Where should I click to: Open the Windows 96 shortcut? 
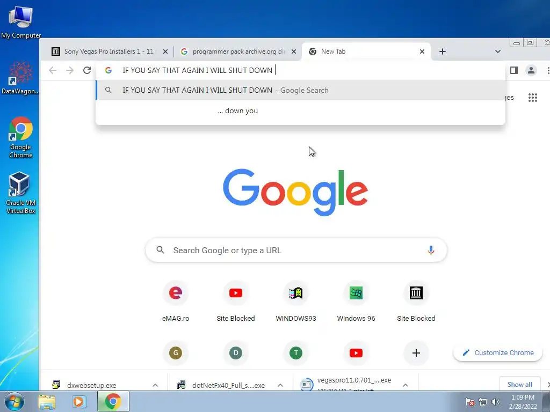click(x=356, y=301)
